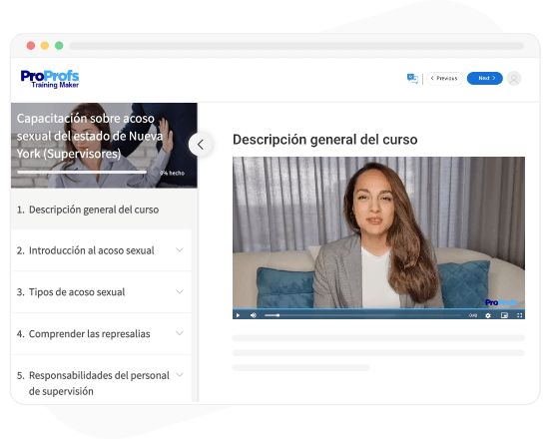Open the translate/chat language icon
This screenshot has width=550, height=441.
[412, 79]
